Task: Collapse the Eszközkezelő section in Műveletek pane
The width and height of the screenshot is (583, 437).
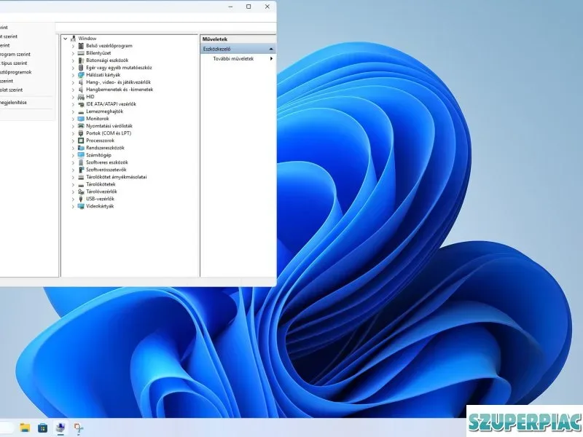Action: point(270,49)
